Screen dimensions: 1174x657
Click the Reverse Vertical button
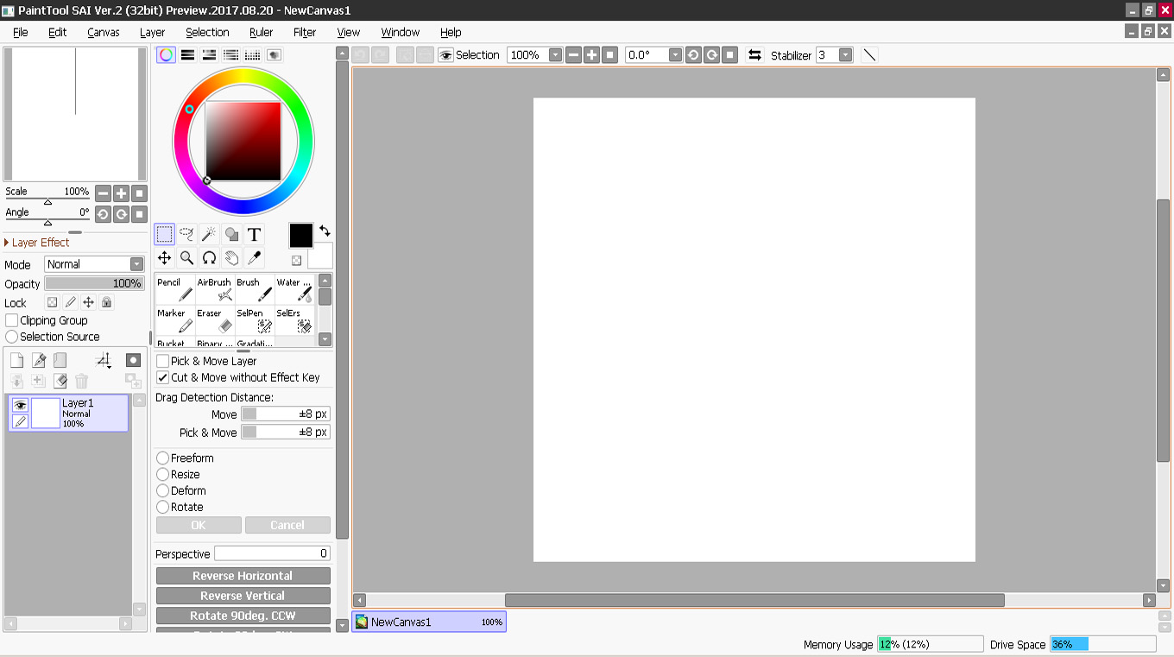tap(243, 596)
